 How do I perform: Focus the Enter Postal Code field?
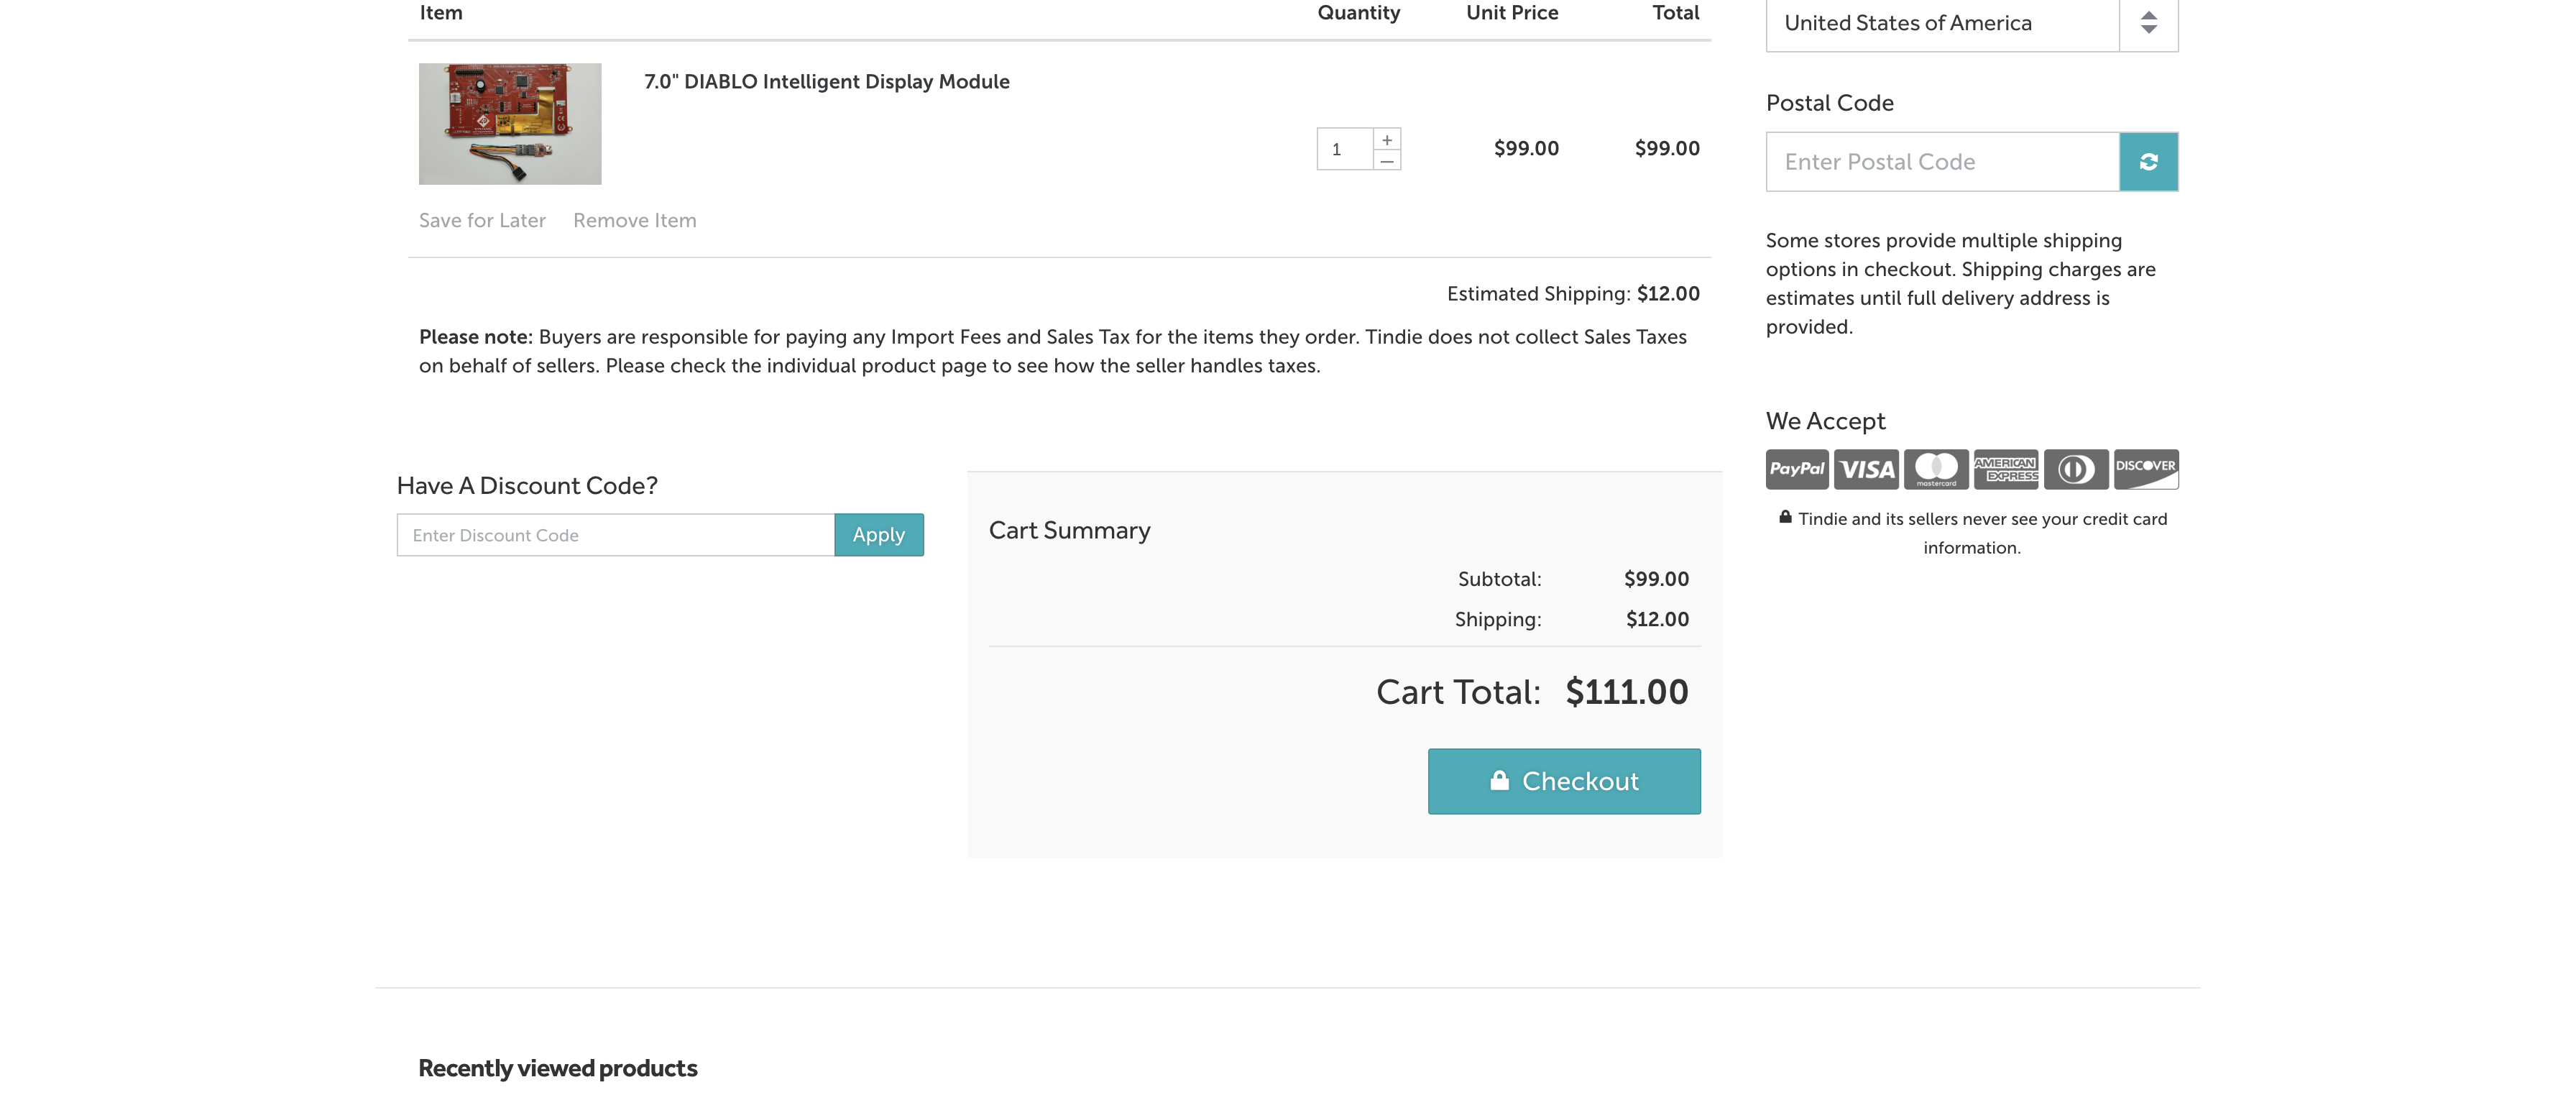coord(1941,162)
